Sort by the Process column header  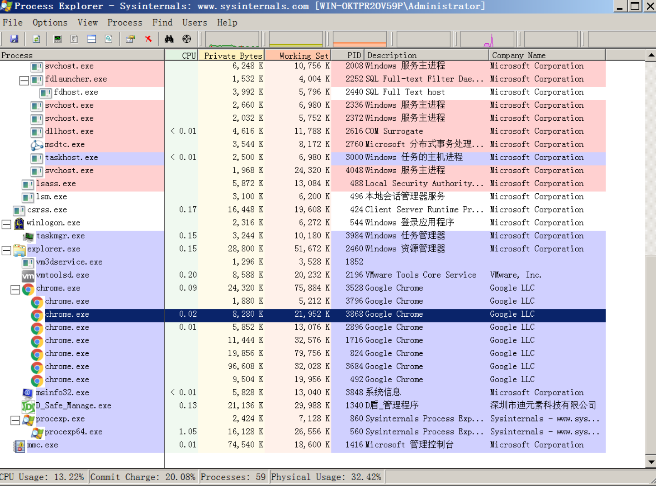(x=82, y=55)
